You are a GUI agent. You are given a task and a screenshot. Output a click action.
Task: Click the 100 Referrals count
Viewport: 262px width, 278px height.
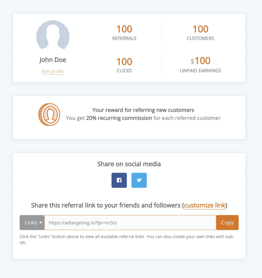pos(124,29)
